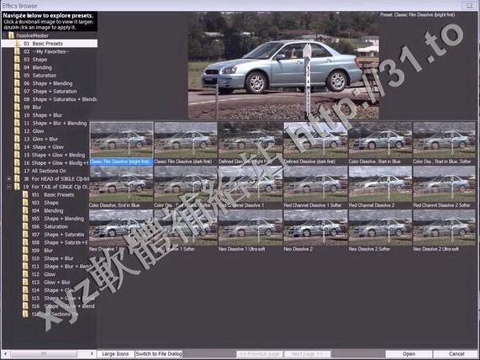480x360 pixels.
Task: Click folder icon next to 09 Blur
Action: pyautogui.click(x=17, y=107)
